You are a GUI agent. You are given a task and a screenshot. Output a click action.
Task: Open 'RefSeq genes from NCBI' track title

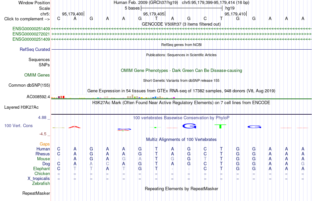coord(181,45)
